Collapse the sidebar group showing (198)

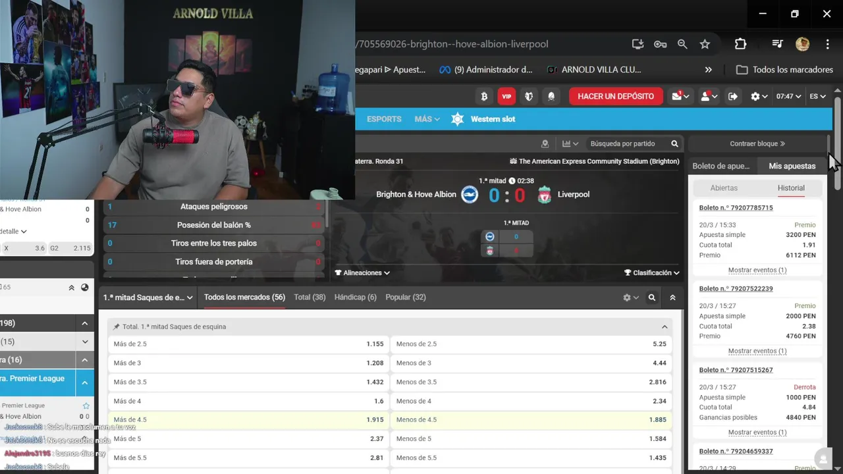click(x=85, y=323)
